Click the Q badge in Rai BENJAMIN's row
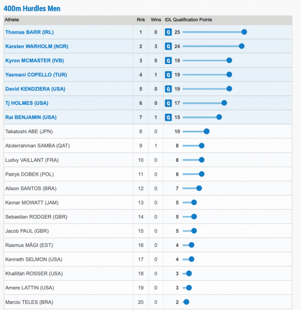301x310 pixels. (168, 117)
